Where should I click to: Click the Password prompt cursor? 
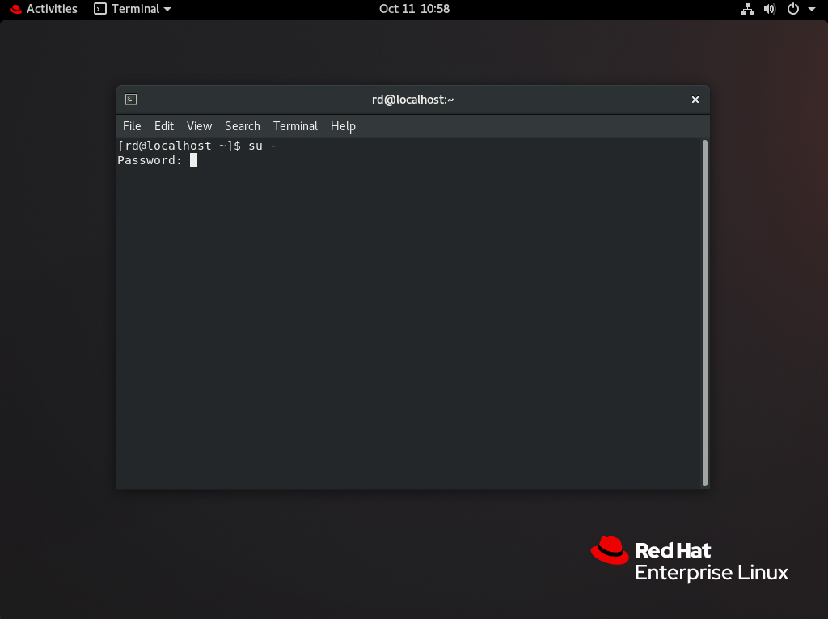click(193, 160)
